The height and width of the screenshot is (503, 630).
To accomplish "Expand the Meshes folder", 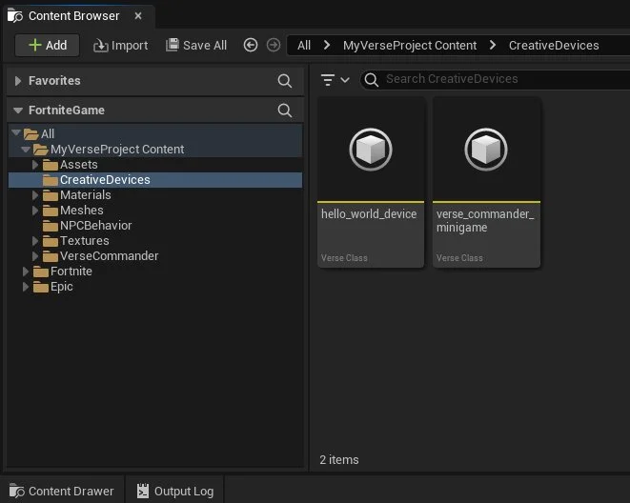I will (x=35, y=211).
